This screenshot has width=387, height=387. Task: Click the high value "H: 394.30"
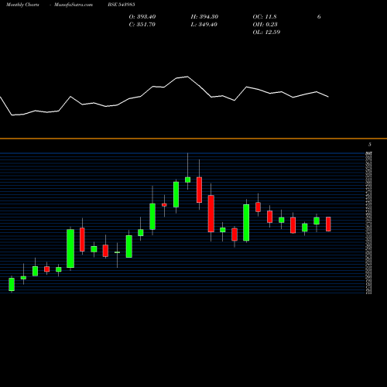click(x=204, y=17)
